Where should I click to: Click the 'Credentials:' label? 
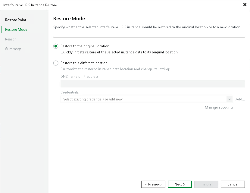[70, 92]
